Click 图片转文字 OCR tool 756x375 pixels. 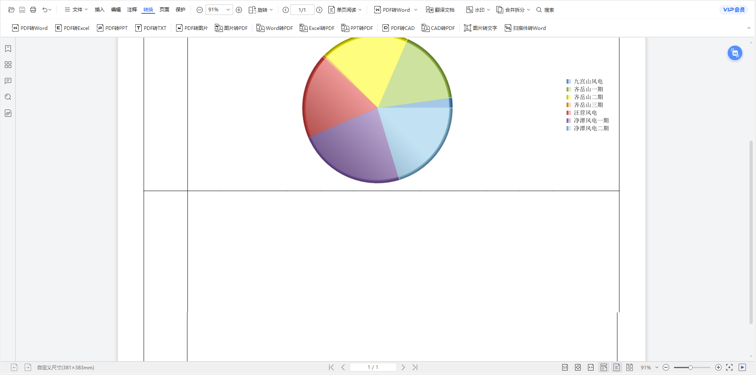[x=481, y=28]
